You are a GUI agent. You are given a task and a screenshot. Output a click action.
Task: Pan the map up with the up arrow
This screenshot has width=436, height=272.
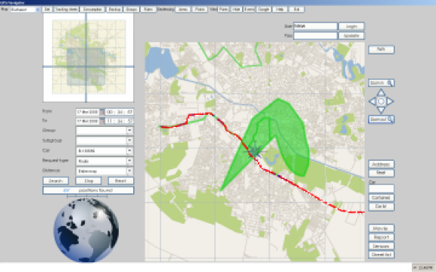click(381, 92)
